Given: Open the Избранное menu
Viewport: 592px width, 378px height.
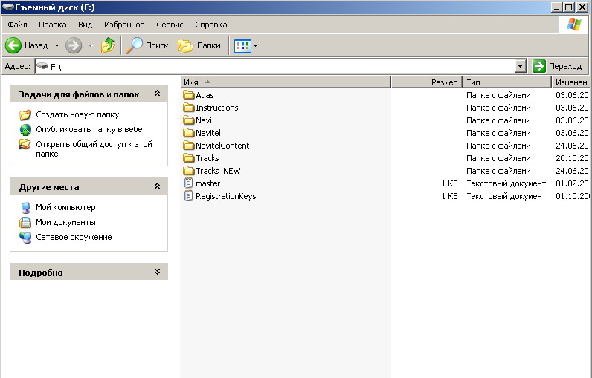Looking at the screenshot, I should [x=124, y=25].
